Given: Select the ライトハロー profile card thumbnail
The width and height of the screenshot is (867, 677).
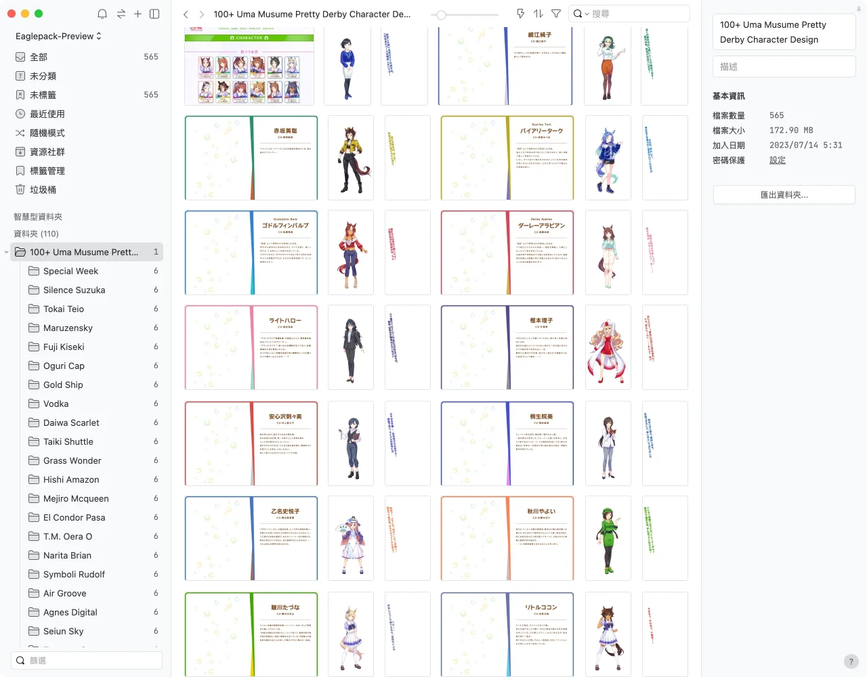Looking at the screenshot, I should [251, 347].
